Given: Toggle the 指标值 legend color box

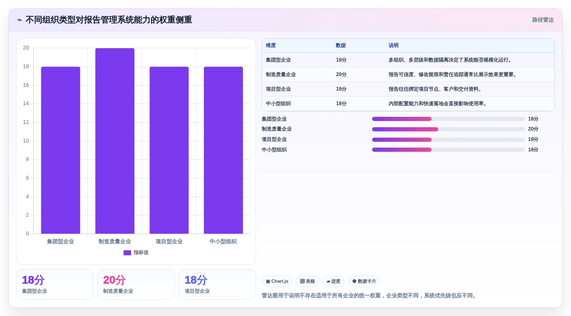Looking at the screenshot, I should (x=127, y=253).
